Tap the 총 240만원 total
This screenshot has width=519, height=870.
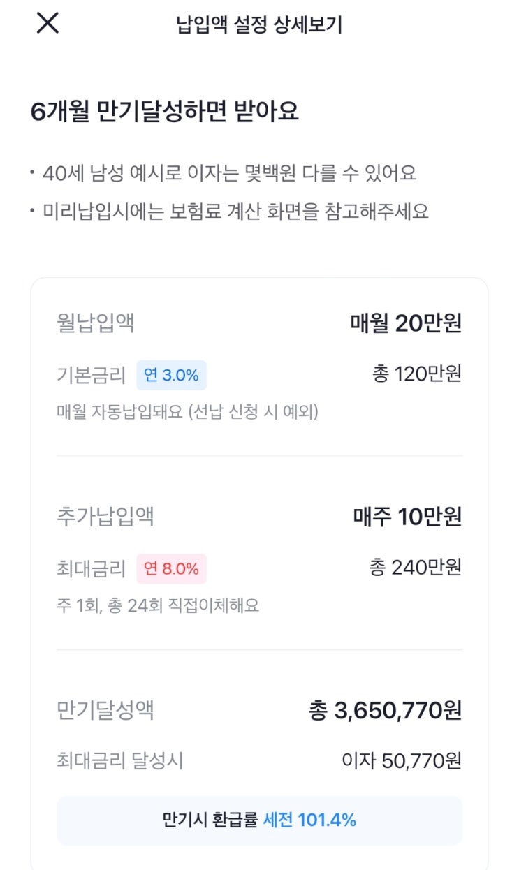pos(415,568)
